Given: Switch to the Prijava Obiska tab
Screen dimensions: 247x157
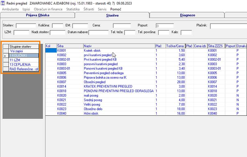Looking at the screenshot, I should (37, 15).
